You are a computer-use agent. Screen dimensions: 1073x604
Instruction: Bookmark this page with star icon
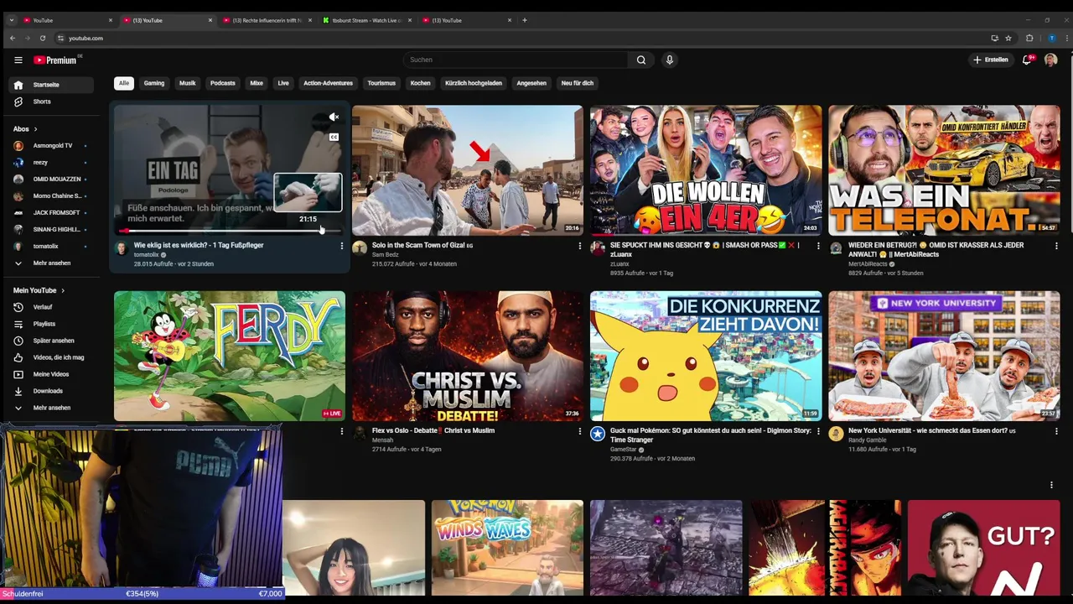1008,38
